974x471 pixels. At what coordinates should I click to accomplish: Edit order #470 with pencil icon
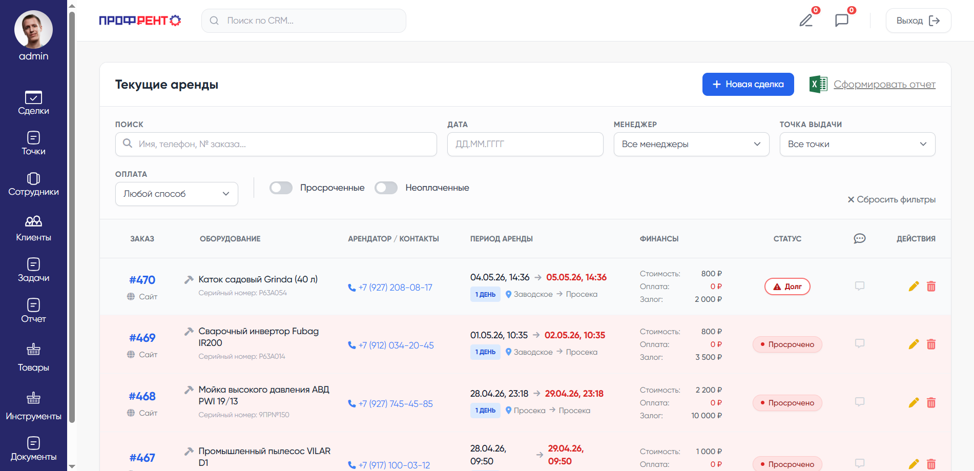coord(914,286)
